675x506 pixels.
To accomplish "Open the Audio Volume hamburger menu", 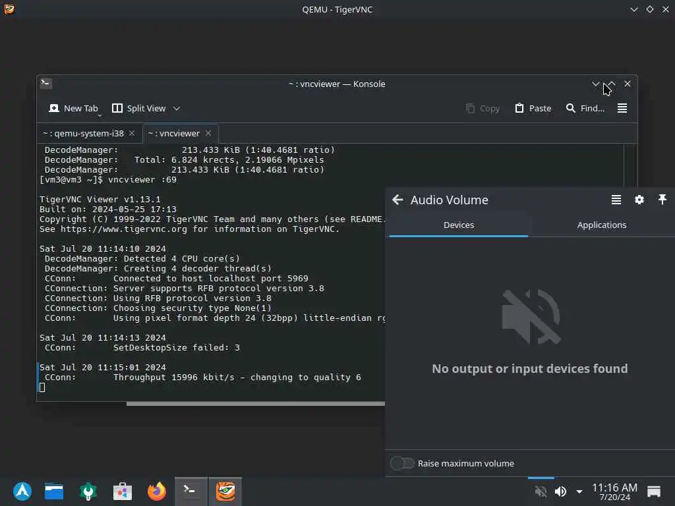I will 616,200.
